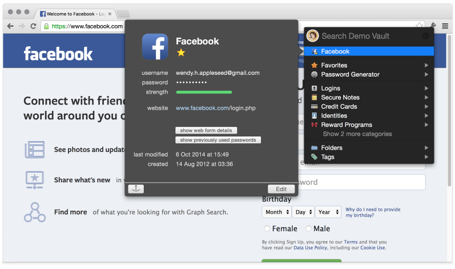Image resolution: width=455 pixels, height=269 pixels.
Task: Open the Terms link
Action: point(351,242)
